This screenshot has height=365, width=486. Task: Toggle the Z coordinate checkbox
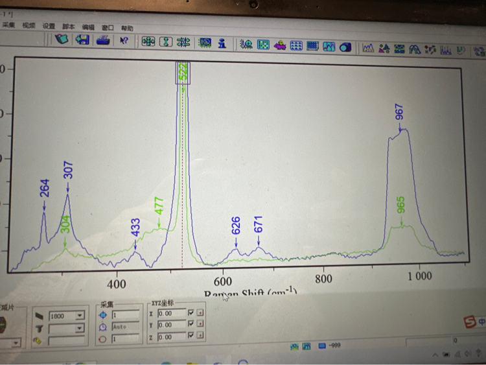(191, 335)
